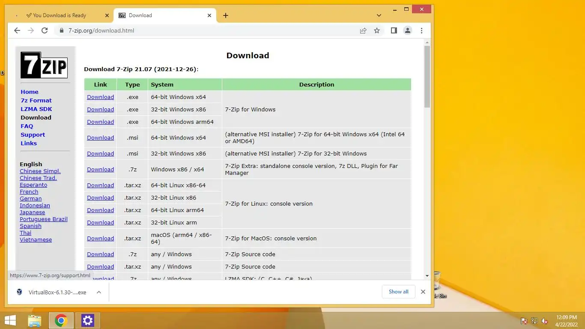
Task: Download .msi for 64-bit Windows x64
Action: [x=100, y=138]
